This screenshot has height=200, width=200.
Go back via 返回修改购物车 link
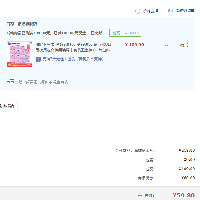tap(181, 11)
